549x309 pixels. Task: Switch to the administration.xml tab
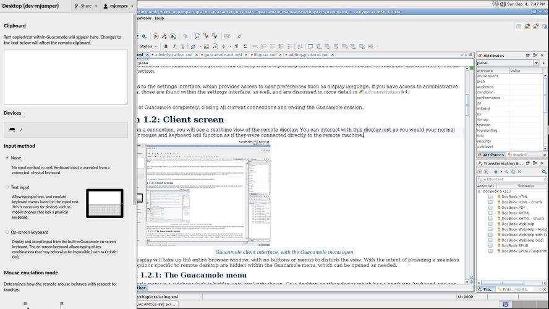tap(173, 55)
